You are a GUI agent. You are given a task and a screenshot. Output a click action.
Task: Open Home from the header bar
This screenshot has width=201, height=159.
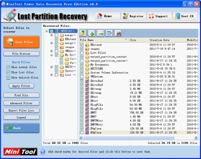(108, 16)
